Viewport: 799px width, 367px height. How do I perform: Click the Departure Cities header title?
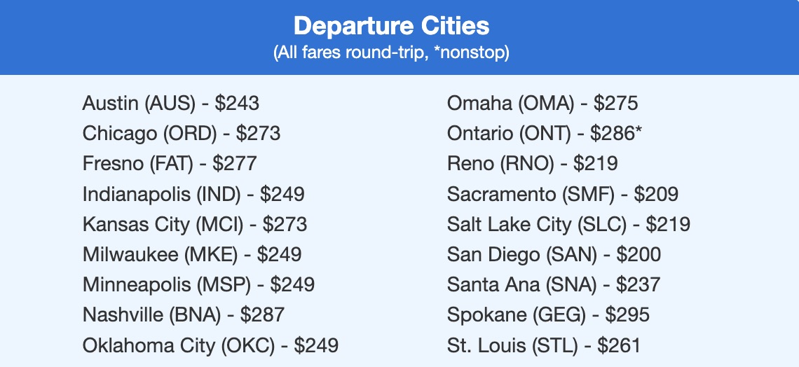coord(391,27)
